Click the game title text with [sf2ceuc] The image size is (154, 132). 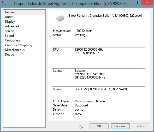pyautogui.click(x=105, y=16)
